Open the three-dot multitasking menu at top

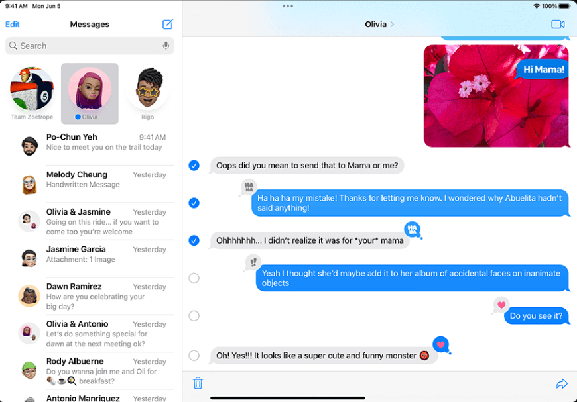tap(287, 6)
